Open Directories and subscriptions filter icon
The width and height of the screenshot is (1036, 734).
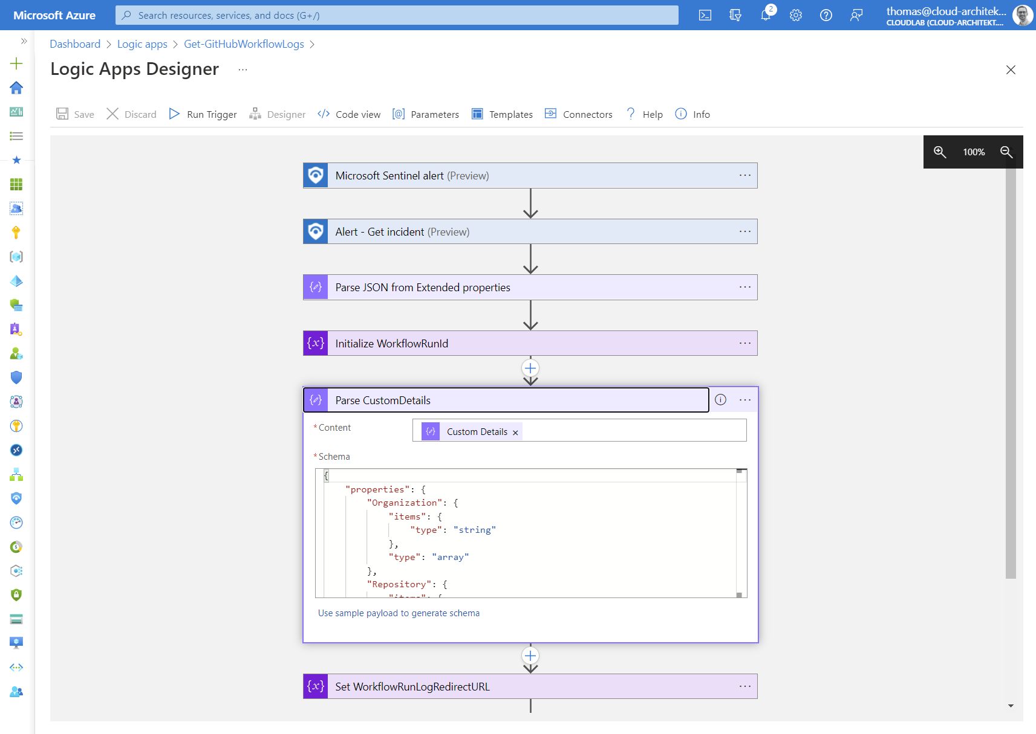point(735,15)
